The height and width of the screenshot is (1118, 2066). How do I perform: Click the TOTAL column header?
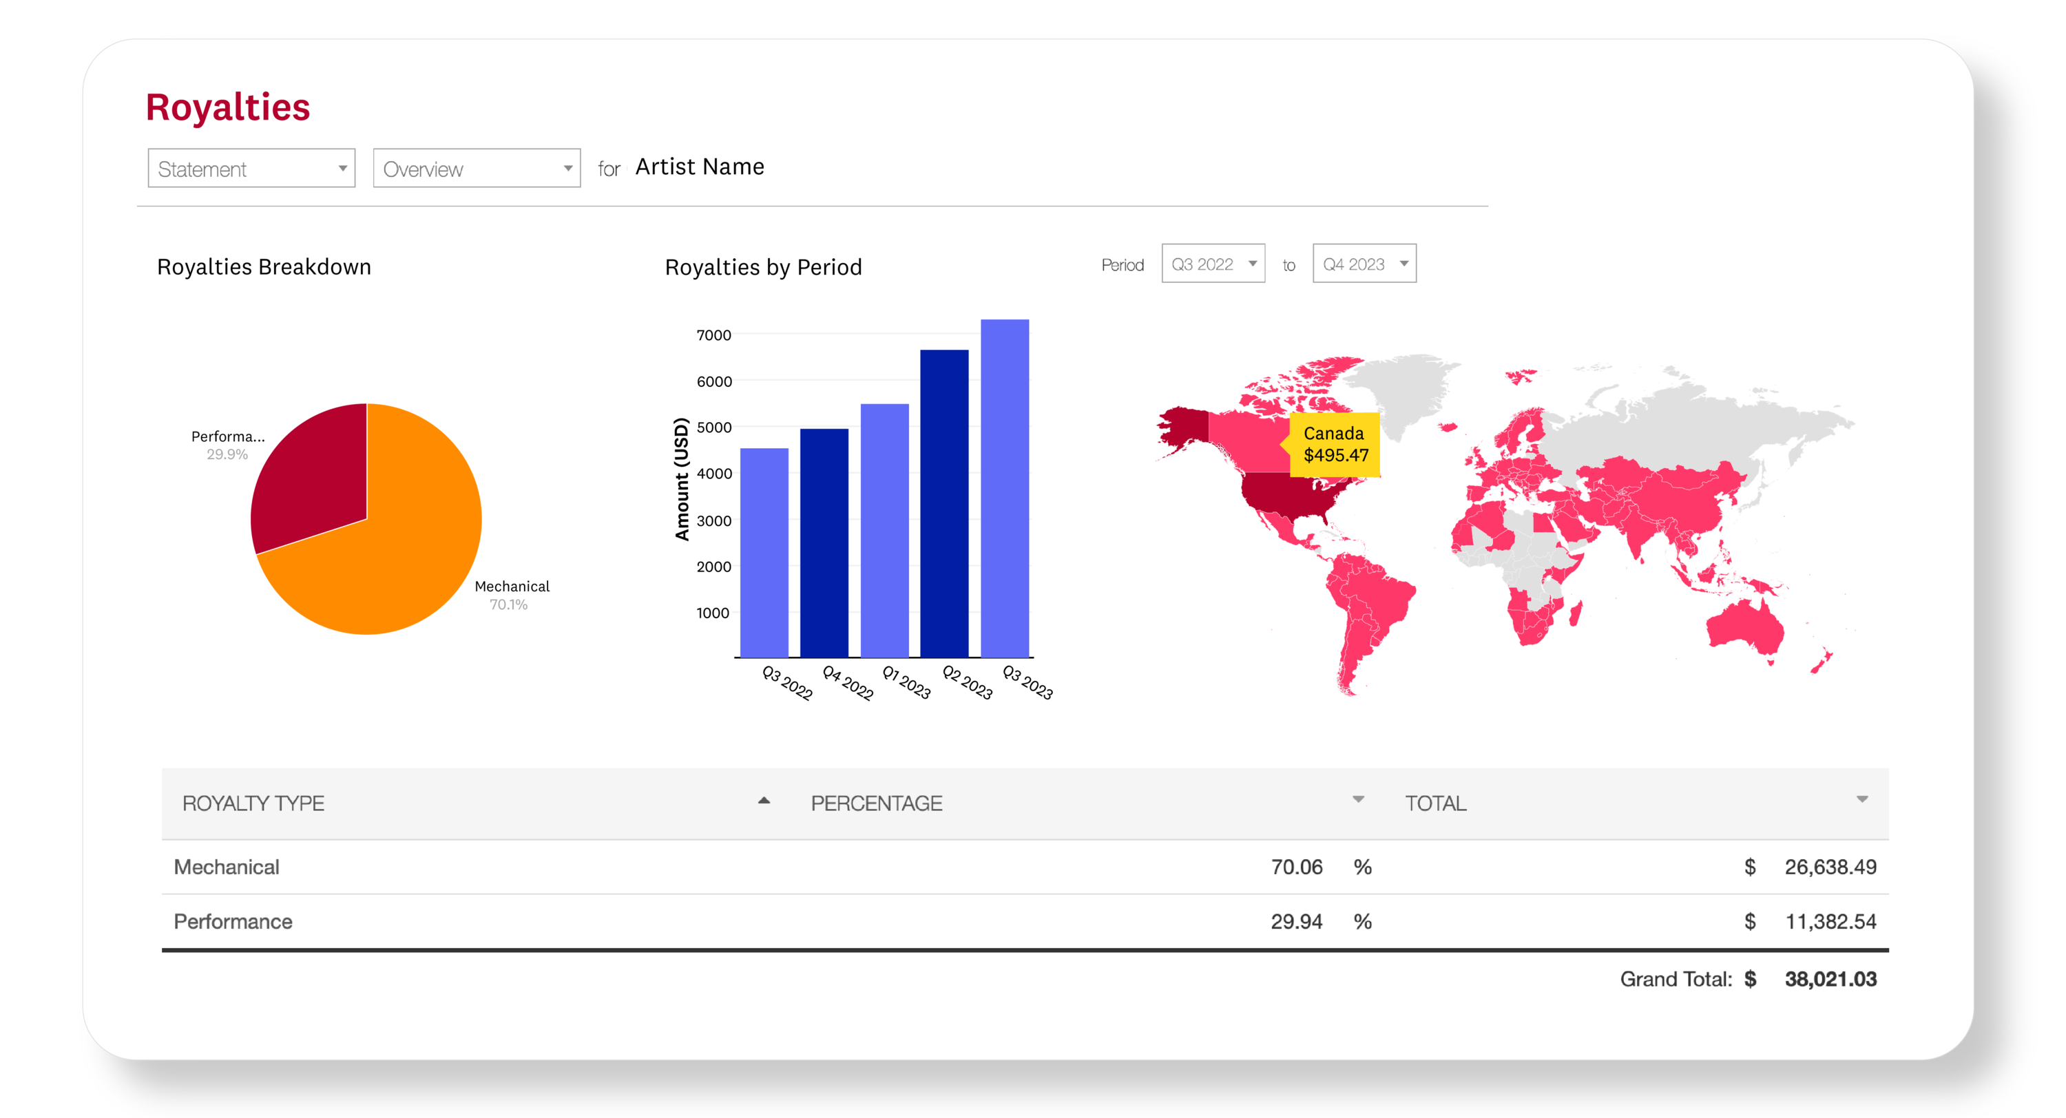tap(1434, 803)
